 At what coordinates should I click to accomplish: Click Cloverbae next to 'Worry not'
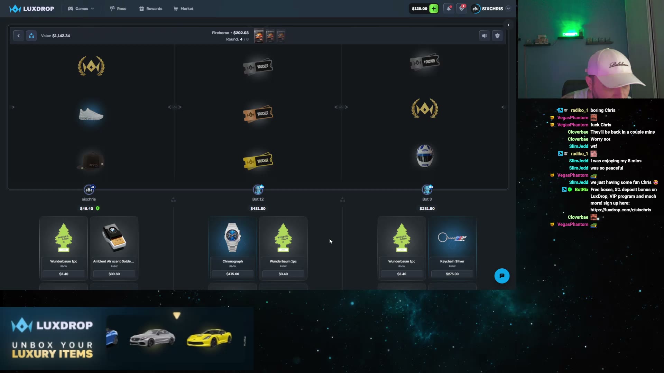pyautogui.click(x=578, y=139)
